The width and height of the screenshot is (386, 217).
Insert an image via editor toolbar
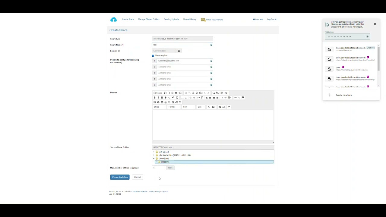pyautogui.click(x=155, y=102)
